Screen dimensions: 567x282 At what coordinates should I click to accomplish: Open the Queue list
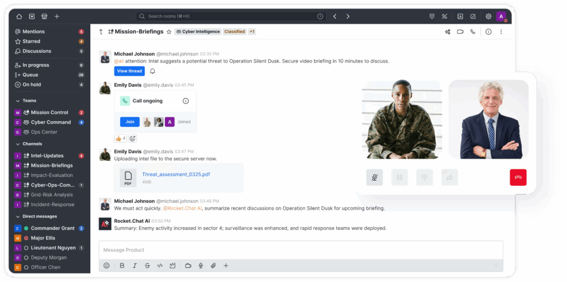click(49, 75)
